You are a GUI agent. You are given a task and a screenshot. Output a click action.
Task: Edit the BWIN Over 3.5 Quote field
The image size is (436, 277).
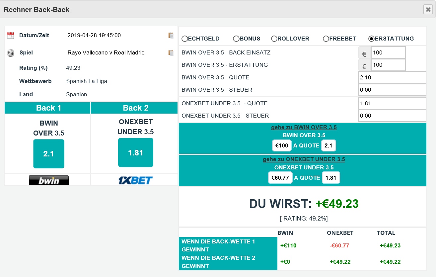[x=392, y=77]
